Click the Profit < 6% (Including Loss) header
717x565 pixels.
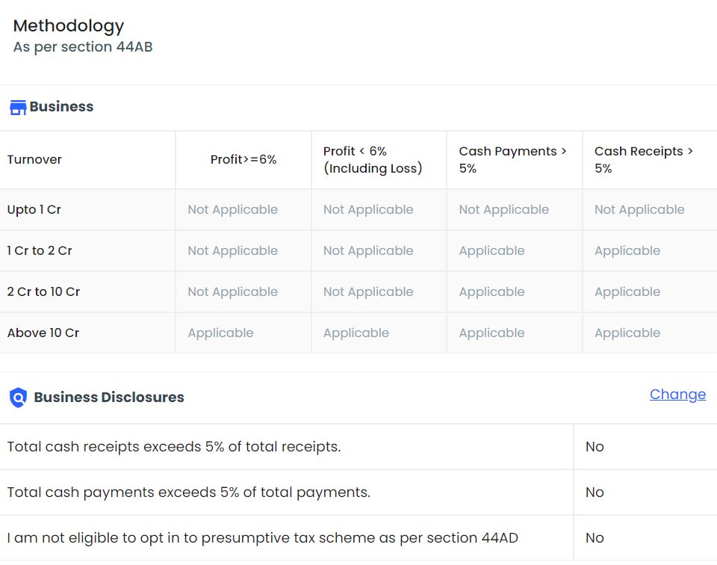click(x=373, y=160)
